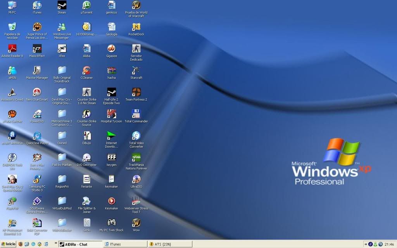Open the Xfire desktop icon
Screen dimensions: 397x248
(x=62, y=51)
